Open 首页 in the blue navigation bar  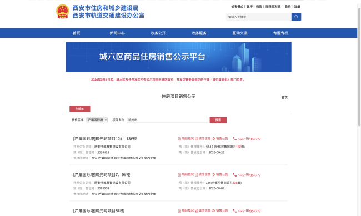[77, 33]
